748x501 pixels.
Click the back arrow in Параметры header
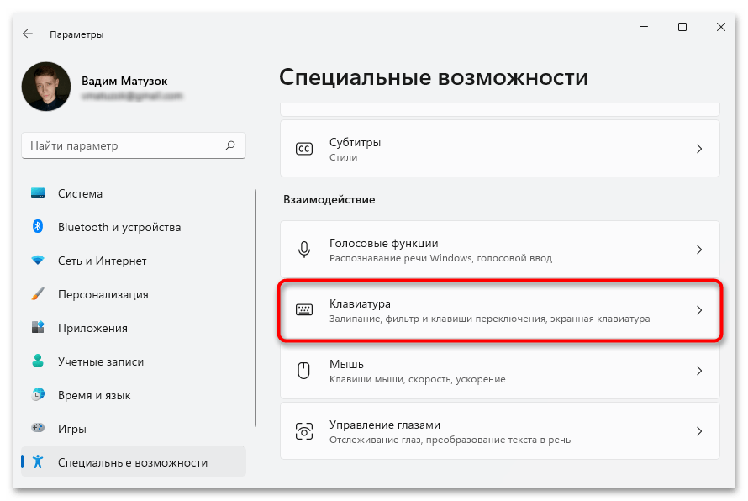(28, 34)
